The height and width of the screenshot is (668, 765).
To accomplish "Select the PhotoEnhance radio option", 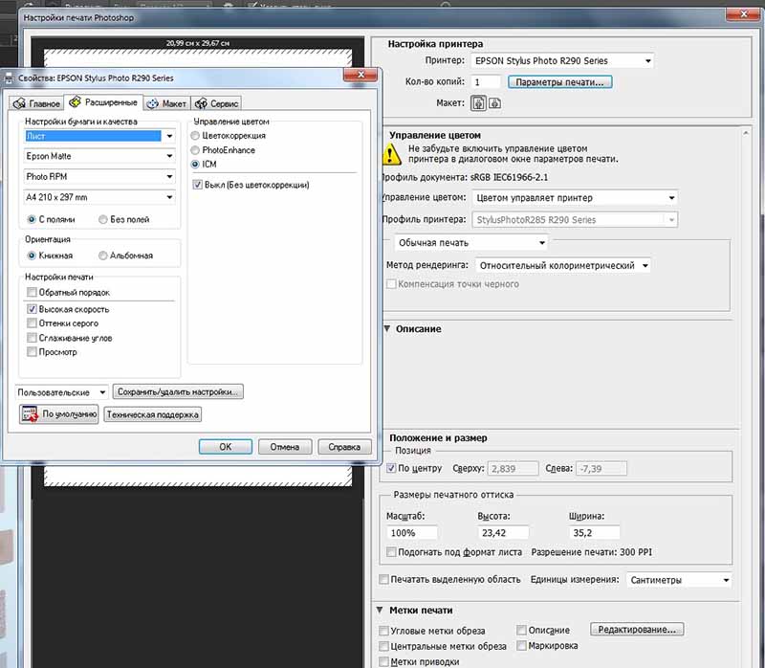I will pyautogui.click(x=195, y=150).
